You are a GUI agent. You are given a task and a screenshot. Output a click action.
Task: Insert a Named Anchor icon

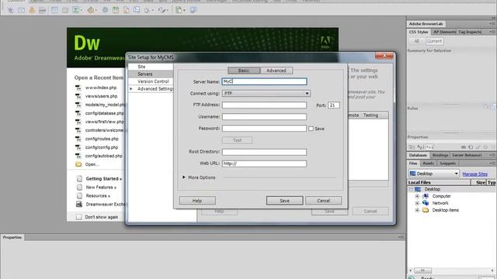pyautogui.click(x=32, y=10)
